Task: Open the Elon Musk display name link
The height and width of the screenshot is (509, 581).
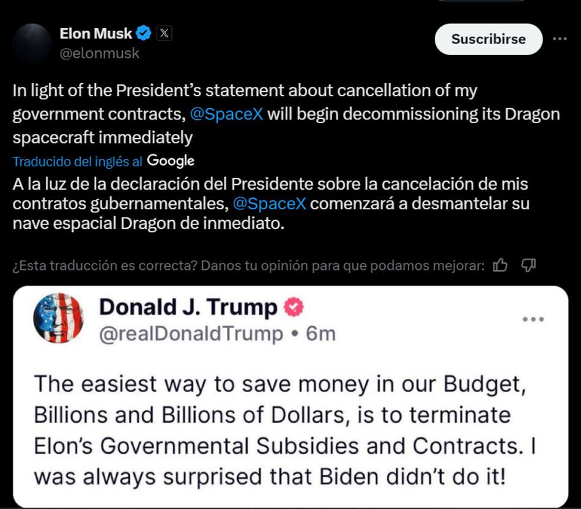Action: point(96,34)
